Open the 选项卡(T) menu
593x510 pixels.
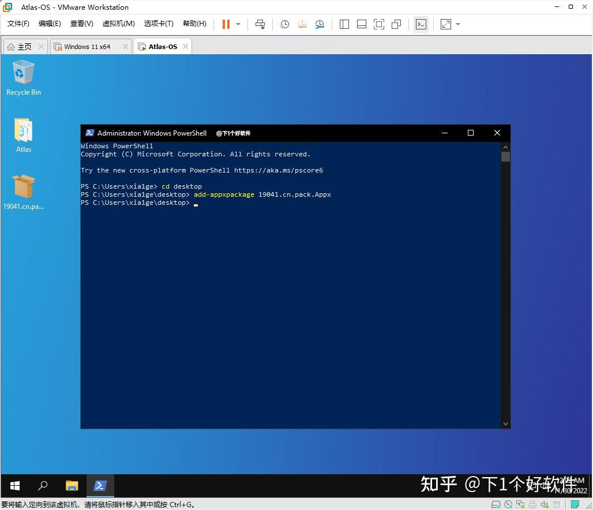pyautogui.click(x=159, y=24)
